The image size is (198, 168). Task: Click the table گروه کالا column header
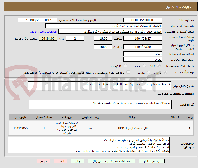pos(67,117)
